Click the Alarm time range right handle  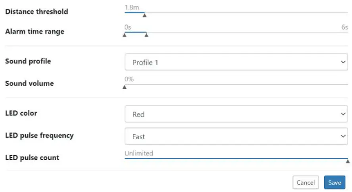[146, 35]
